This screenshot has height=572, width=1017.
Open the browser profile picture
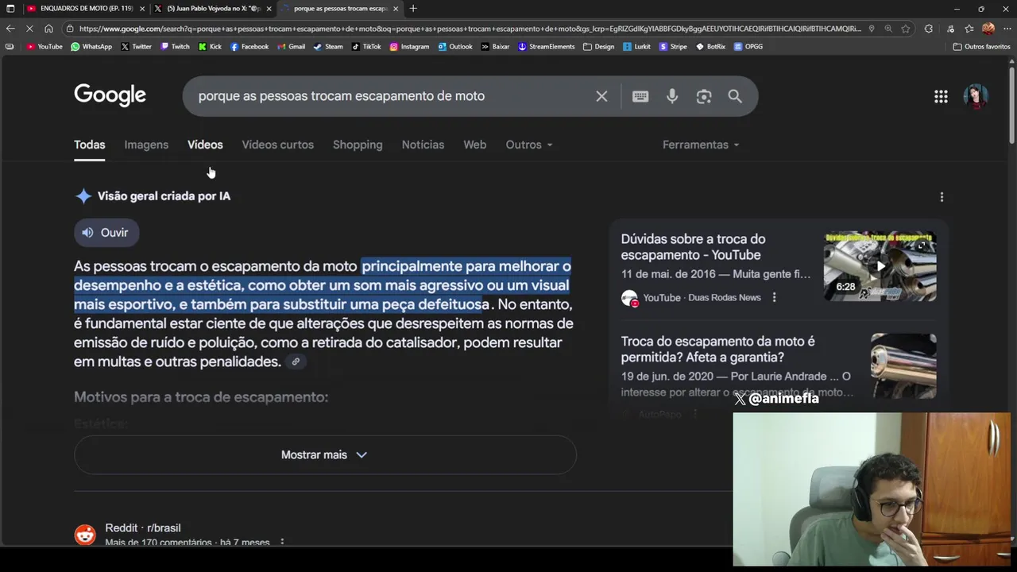[x=988, y=29]
